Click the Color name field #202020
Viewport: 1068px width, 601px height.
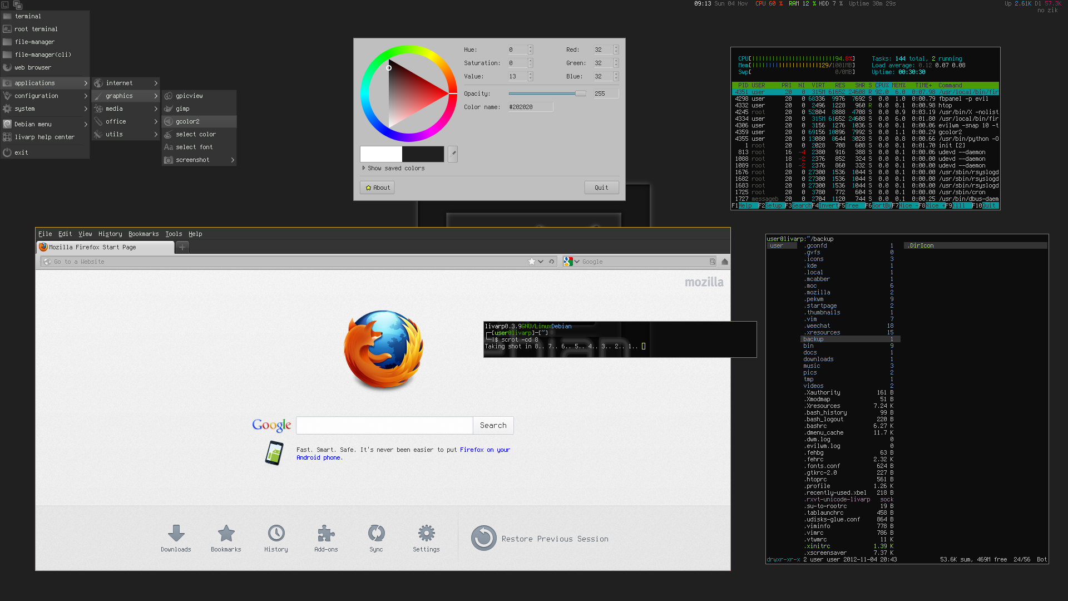(530, 107)
